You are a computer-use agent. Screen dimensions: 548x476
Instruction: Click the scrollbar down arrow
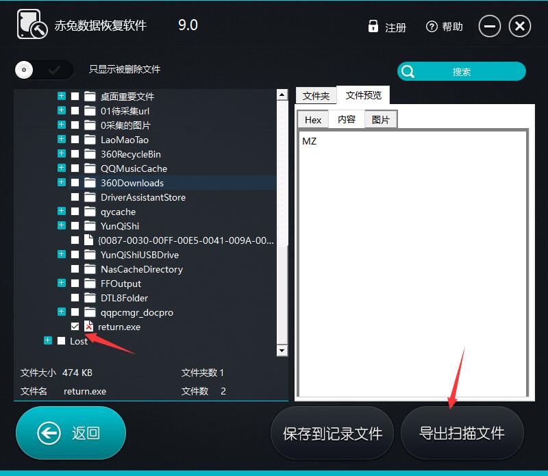pyautogui.click(x=282, y=351)
